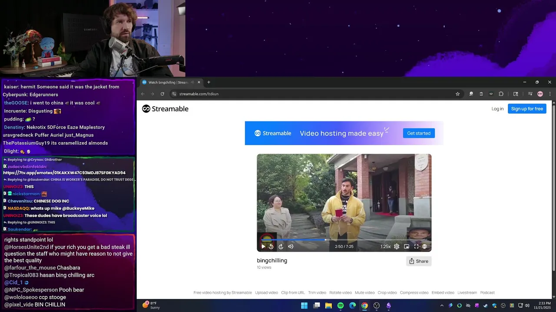Open the weather widget showing Sunny
The image size is (556, 312).
(150, 305)
